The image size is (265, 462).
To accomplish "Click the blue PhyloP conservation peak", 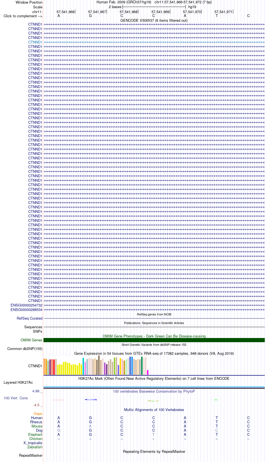I will (91, 400).
